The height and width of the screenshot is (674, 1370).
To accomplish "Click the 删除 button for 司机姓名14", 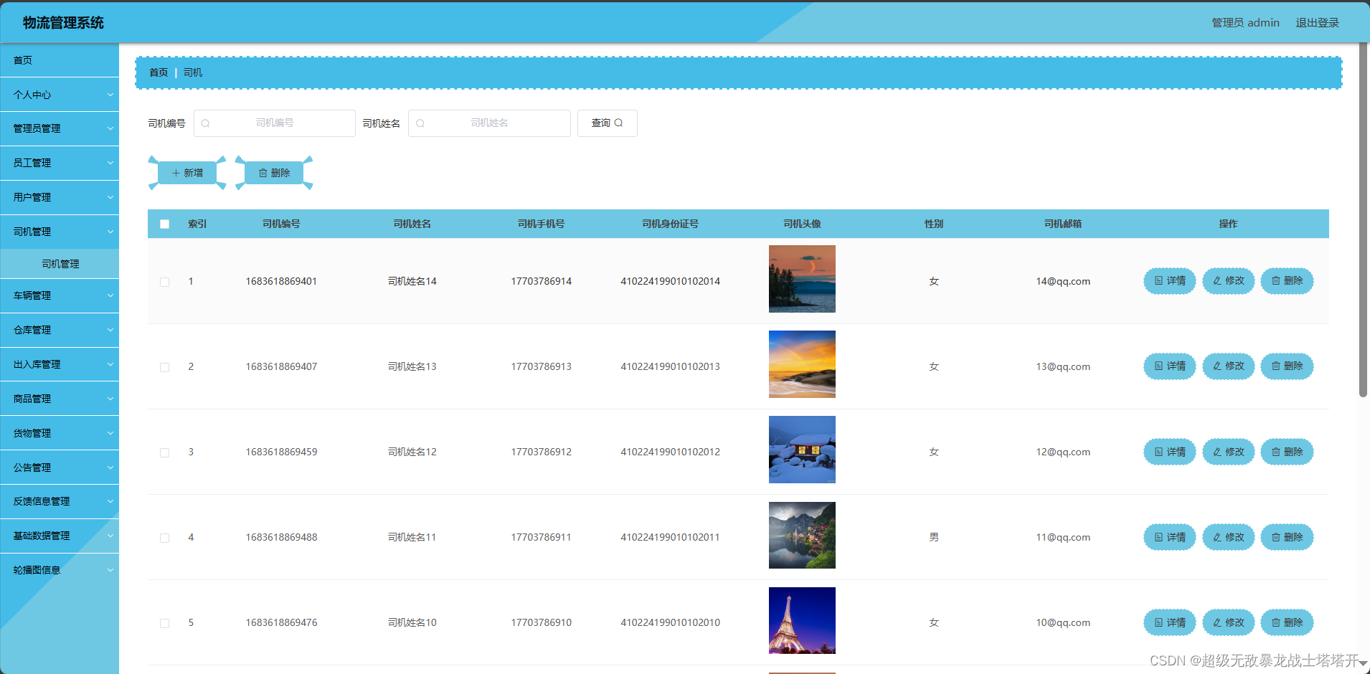I will pyautogui.click(x=1287, y=281).
